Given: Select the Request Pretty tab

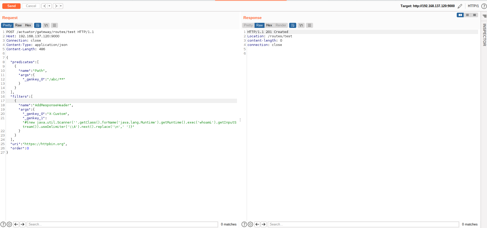Looking at the screenshot, I should (7, 25).
